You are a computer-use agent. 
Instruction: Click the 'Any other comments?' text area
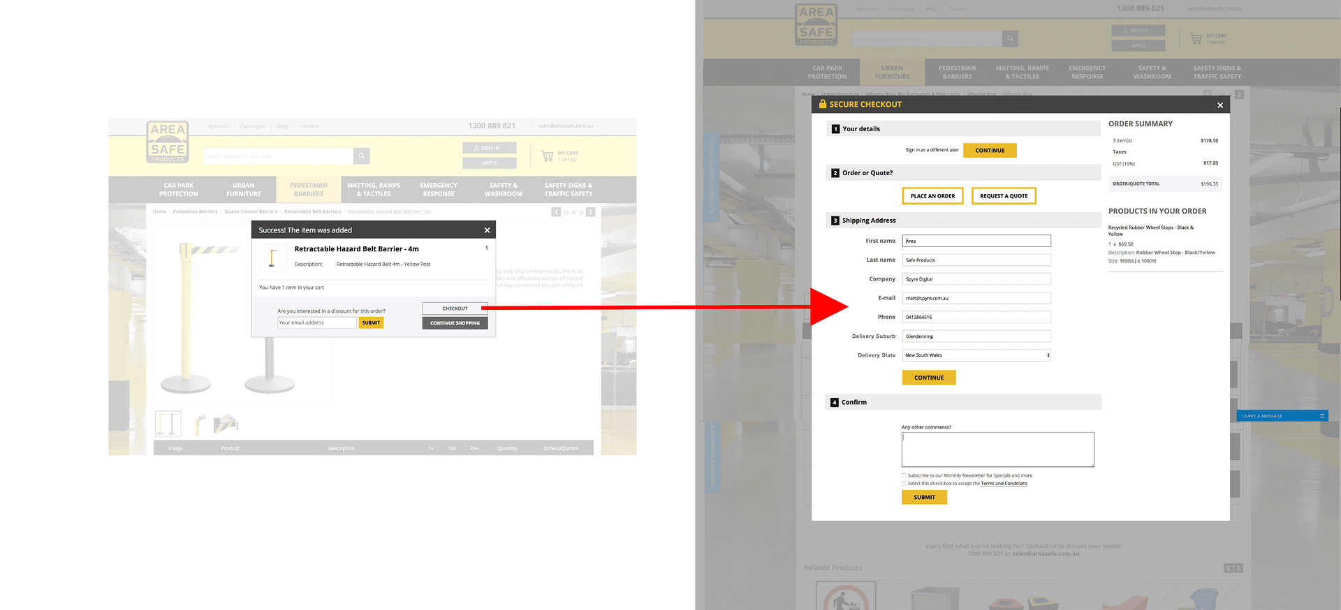(997, 449)
